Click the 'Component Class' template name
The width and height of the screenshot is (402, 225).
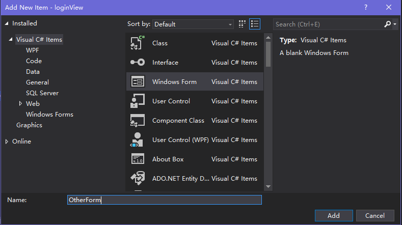pyautogui.click(x=178, y=121)
